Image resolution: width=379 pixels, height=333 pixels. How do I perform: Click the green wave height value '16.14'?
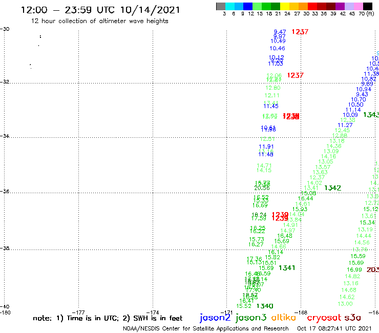(x=276, y=252)
